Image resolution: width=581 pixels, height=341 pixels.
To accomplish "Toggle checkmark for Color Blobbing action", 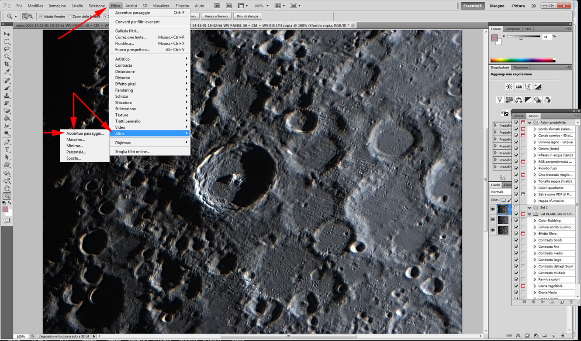I will click(x=516, y=221).
